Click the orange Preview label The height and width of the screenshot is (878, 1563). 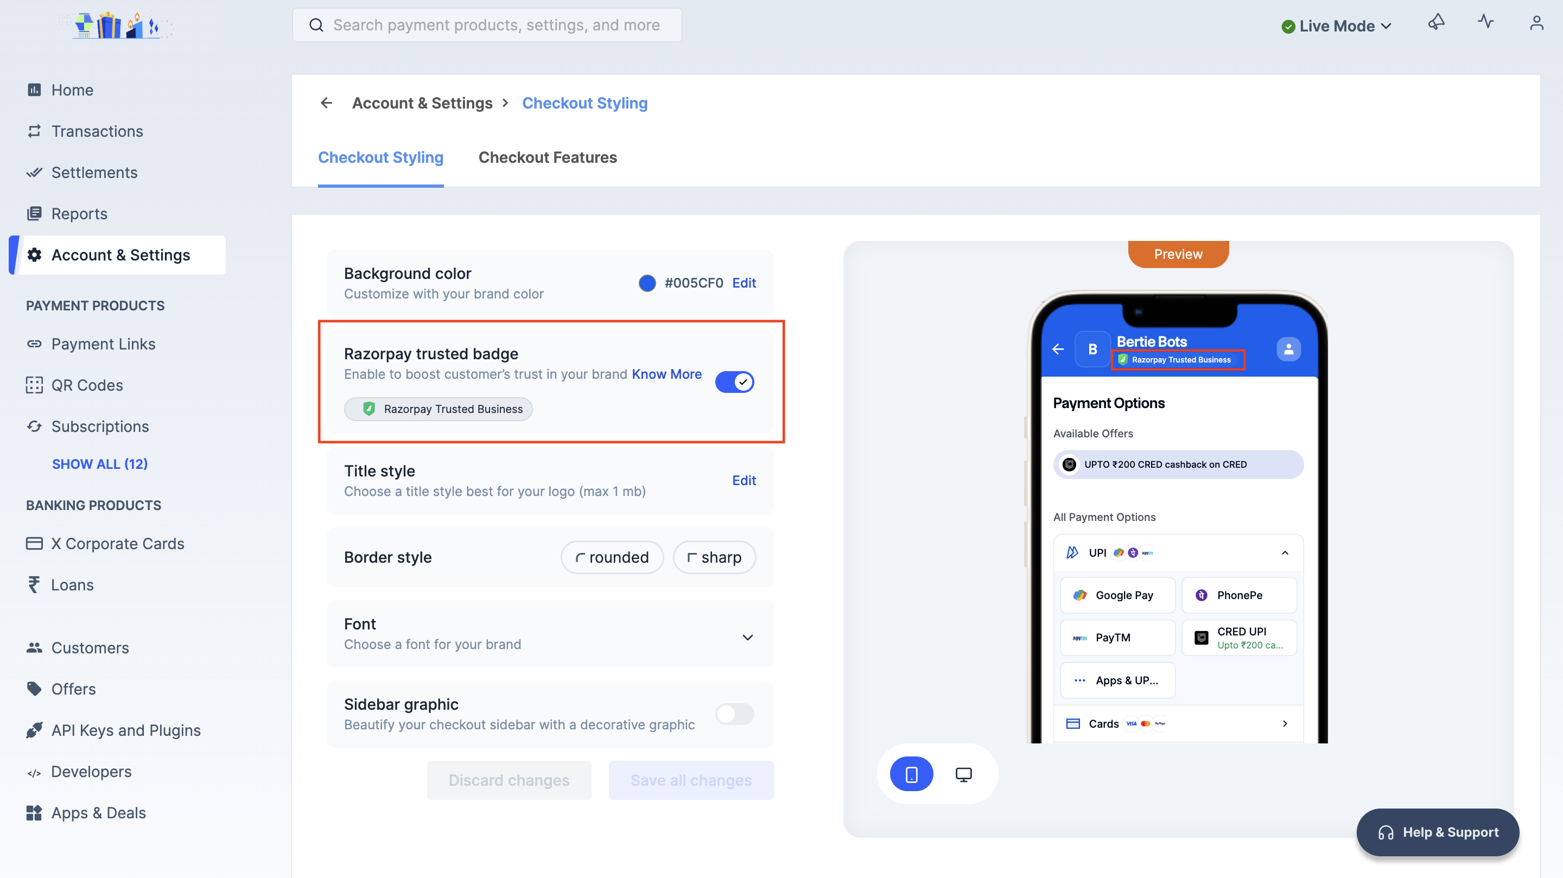tap(1178, 255)
